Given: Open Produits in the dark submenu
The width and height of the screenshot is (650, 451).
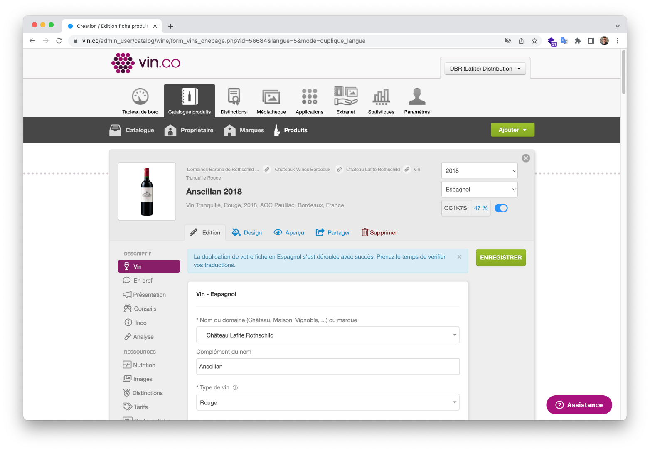Looking at the screenshot, I should 291,130.
